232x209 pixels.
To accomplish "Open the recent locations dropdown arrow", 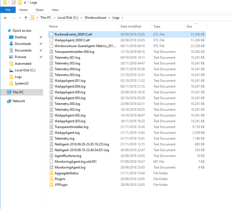I will click(x=20, y=18).
